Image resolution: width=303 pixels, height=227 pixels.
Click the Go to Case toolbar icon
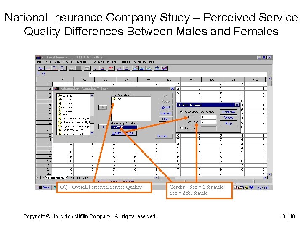coord(96,68)
